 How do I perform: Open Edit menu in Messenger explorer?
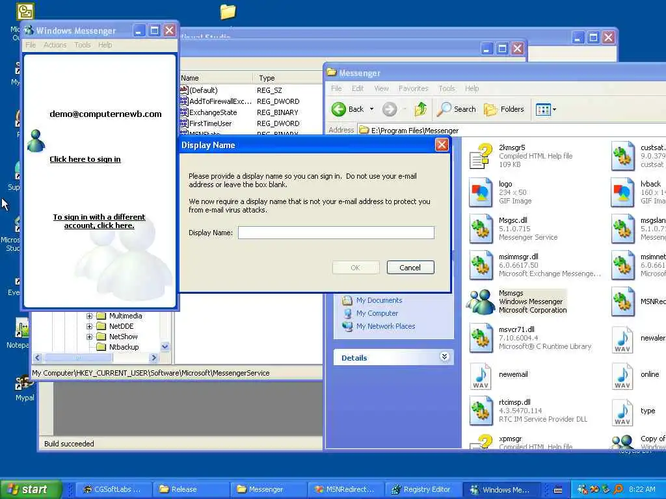358,88
